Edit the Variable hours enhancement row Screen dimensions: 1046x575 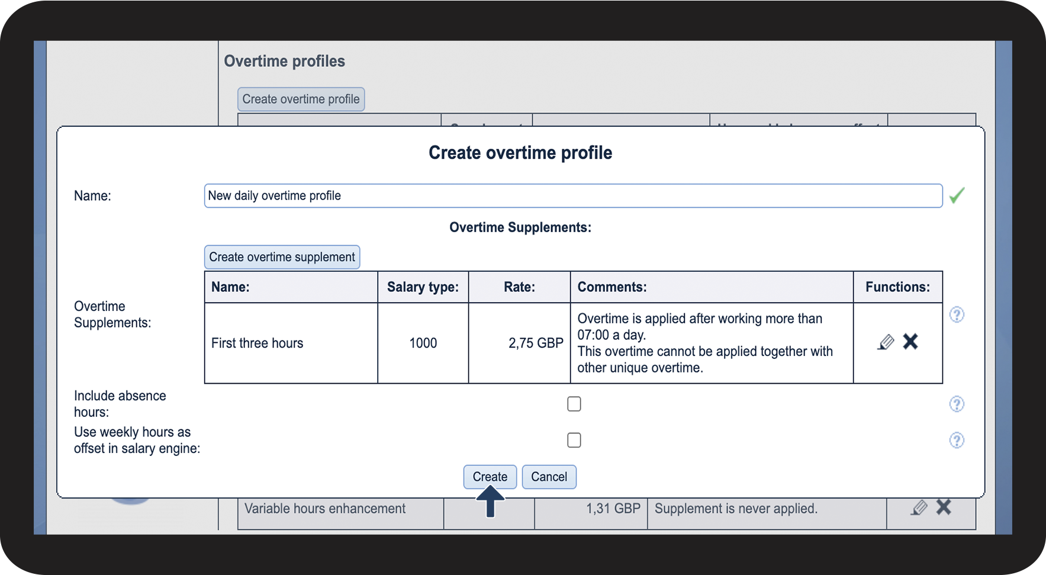(919, 507)
